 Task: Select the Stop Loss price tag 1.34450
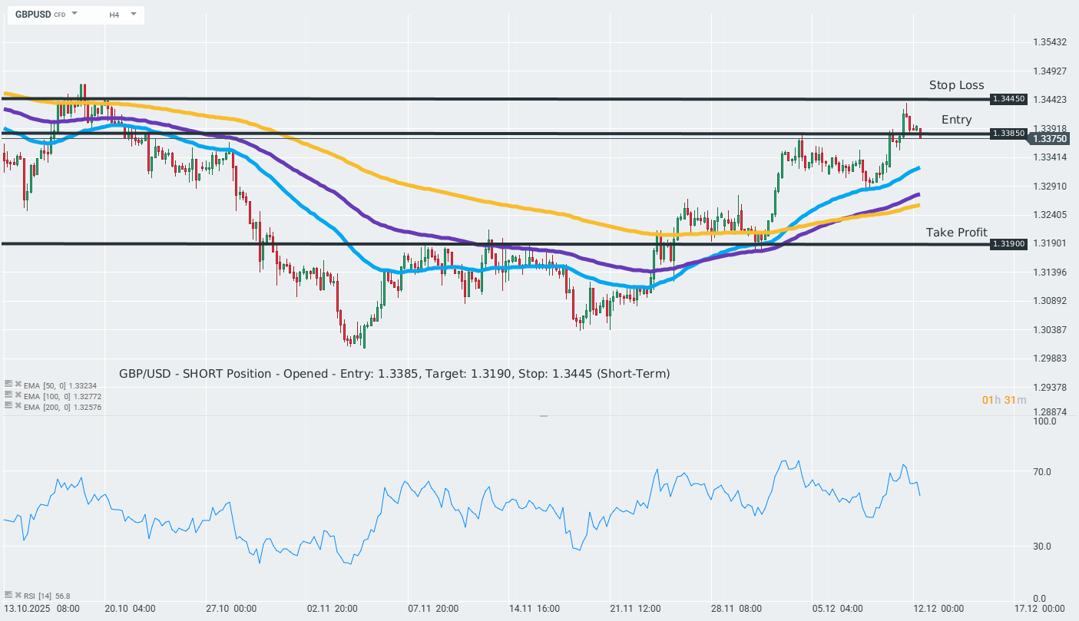click(1008, 99)
